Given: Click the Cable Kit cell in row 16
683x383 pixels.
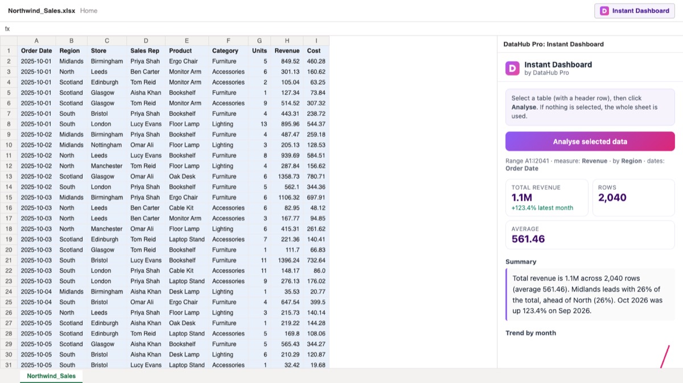Looking at the screenshot, I should [x=187, y=208].
